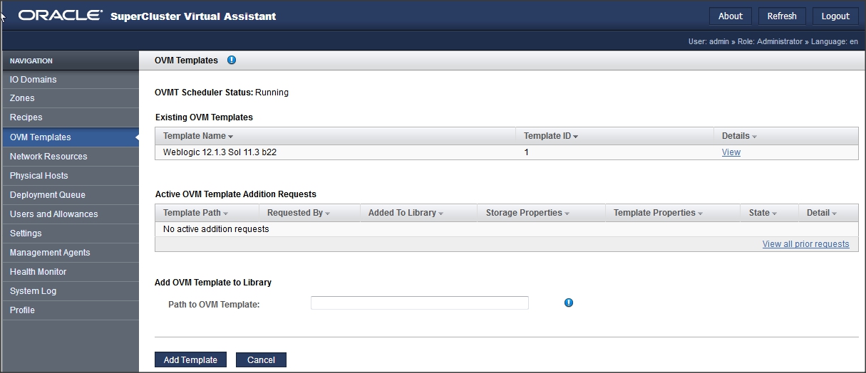This screenshot has width=866, height=373.
Task: Go to Deployment Queue
Action: click(x=70, y=195)
